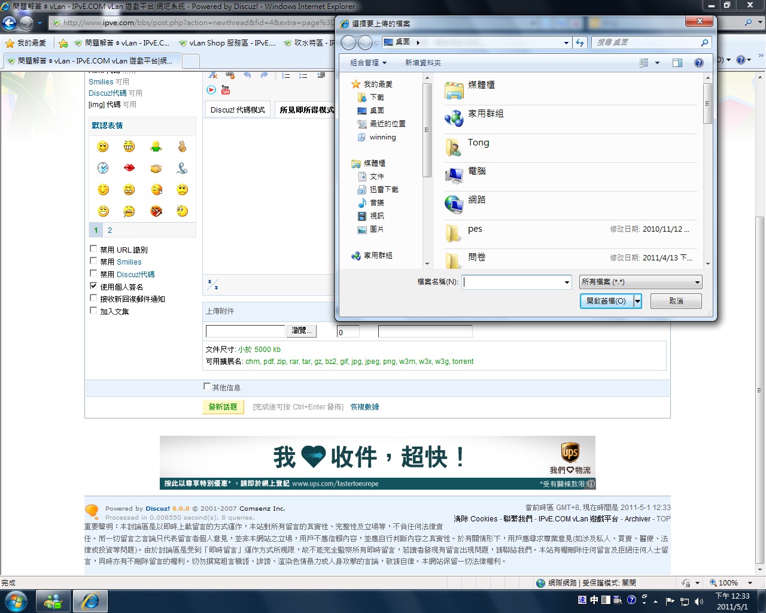Image resolution: width=766 pixels, height=613 pixels.
Task: Insert the telephone emoticon
Action: pos(182,168)
